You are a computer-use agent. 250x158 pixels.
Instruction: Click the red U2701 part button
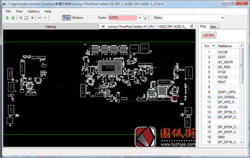coord(209,35)
